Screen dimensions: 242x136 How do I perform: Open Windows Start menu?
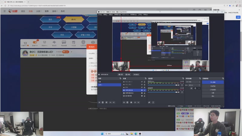(x=102, y=134)
